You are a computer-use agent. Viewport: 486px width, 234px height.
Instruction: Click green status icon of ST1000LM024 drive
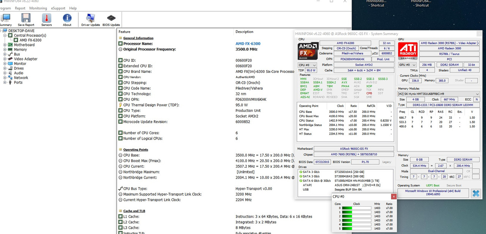coord(301,181)
